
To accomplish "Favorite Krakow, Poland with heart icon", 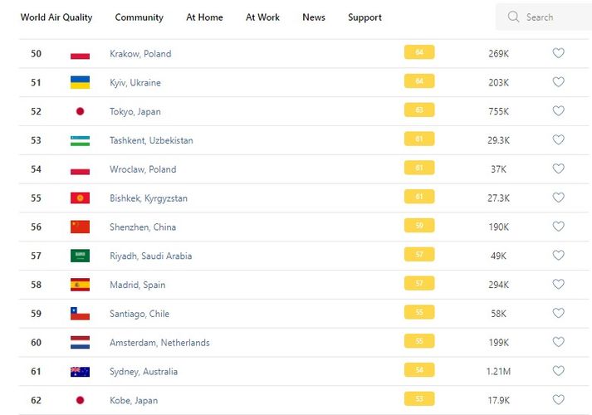I will click(558, 53).
